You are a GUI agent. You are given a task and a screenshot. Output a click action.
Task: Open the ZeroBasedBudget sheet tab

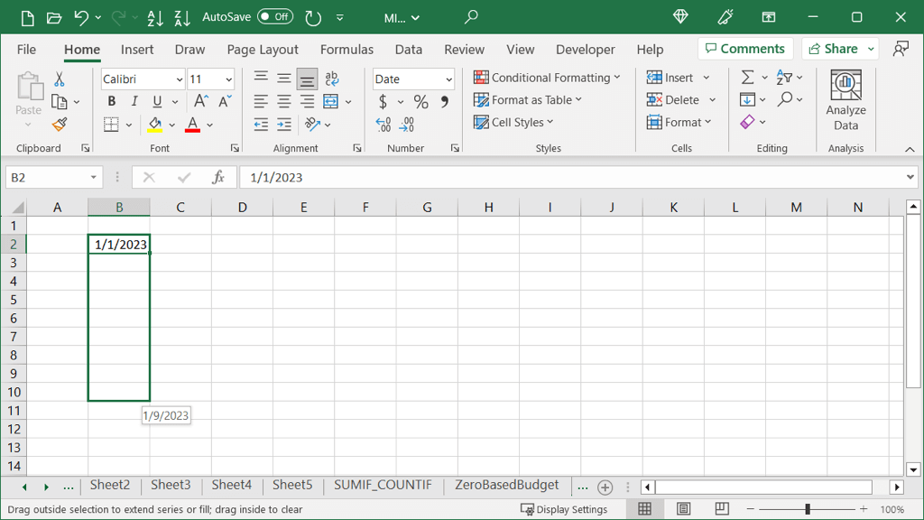click(506, 485)
